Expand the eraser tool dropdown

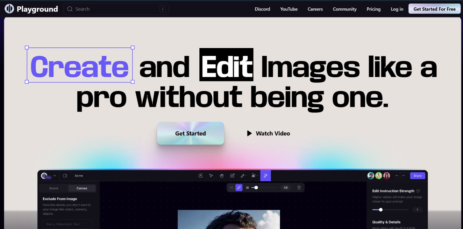coord(257,176)
